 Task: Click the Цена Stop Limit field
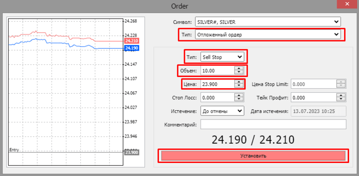[313, 84]
